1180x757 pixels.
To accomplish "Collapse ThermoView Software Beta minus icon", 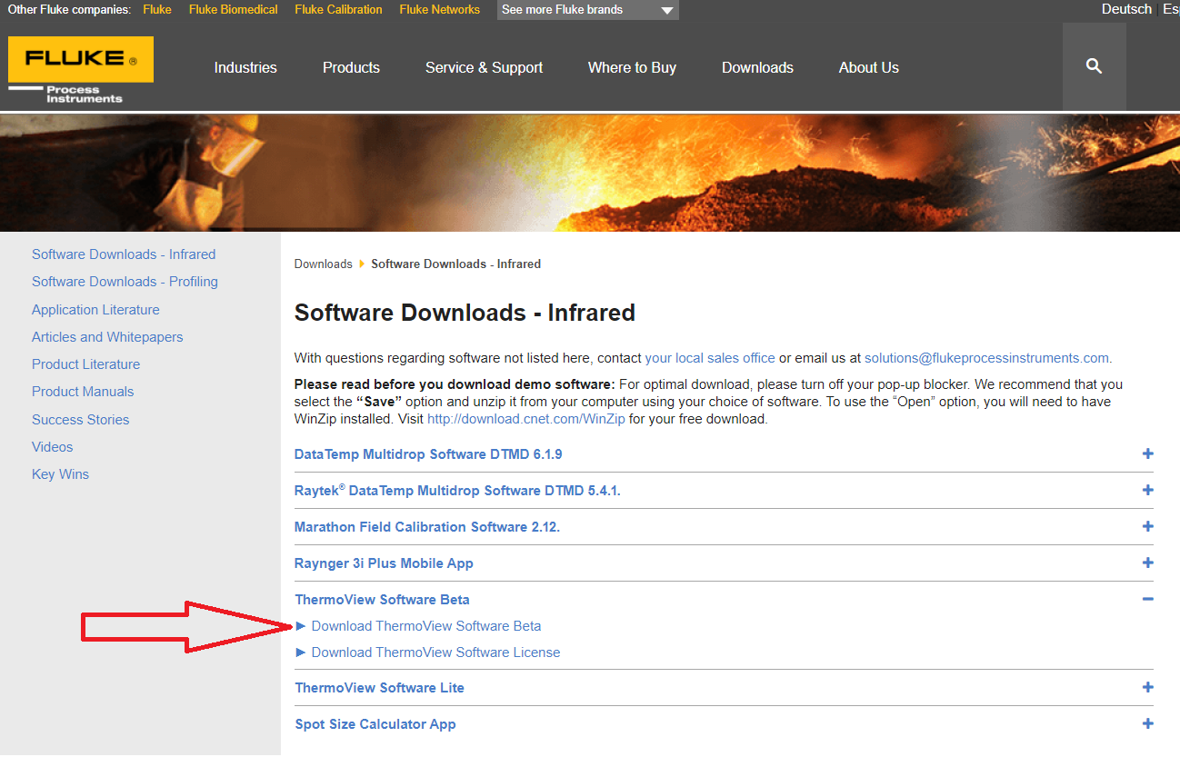I will click(1147, 600).
